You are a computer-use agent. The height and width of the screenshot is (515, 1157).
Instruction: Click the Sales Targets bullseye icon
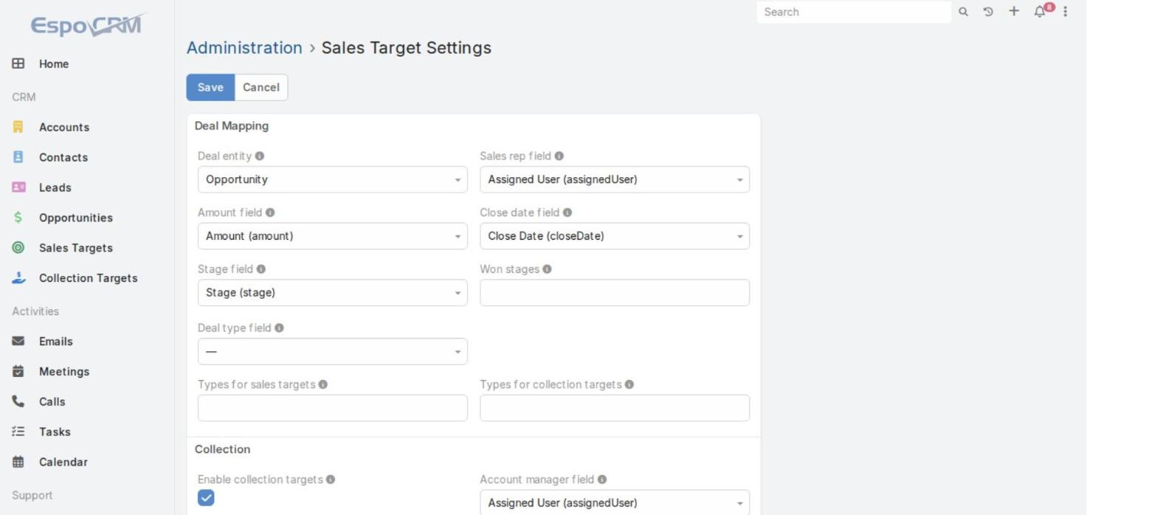[18, 248]
